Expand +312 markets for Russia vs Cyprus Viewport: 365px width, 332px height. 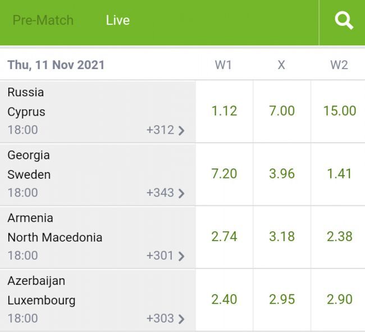(166, 130)
